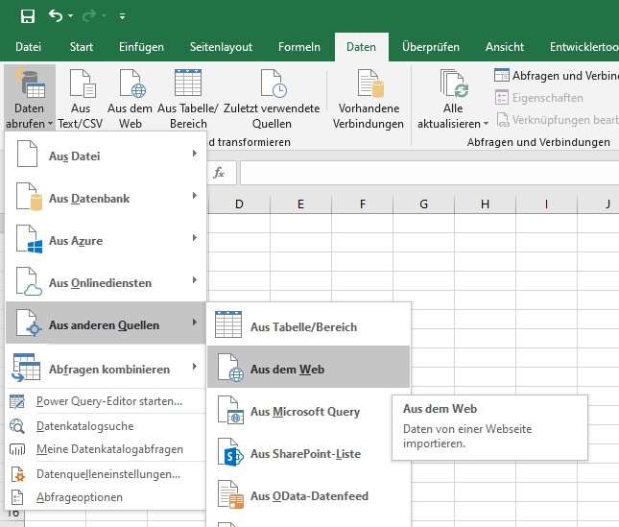Open the Customize Quick Access Toolbar dropdown
This screenshot has width=619, height=527.
pos(123,16)
